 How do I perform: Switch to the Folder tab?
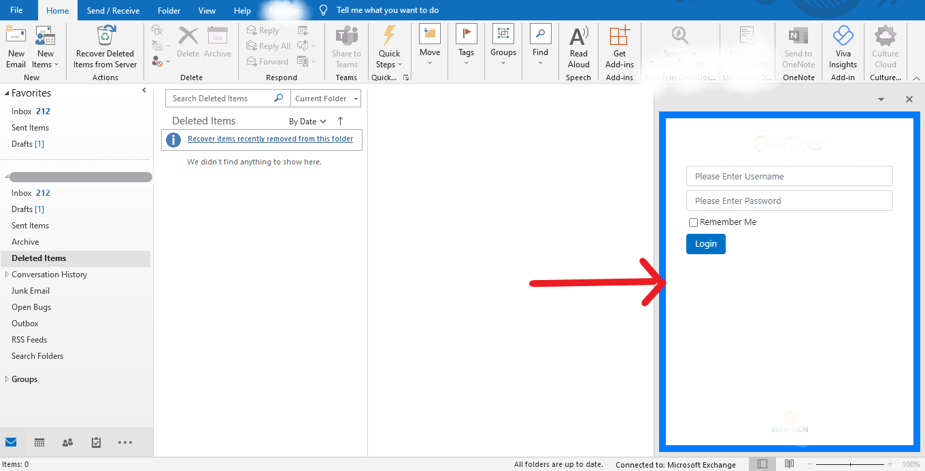tap(169, 10)
